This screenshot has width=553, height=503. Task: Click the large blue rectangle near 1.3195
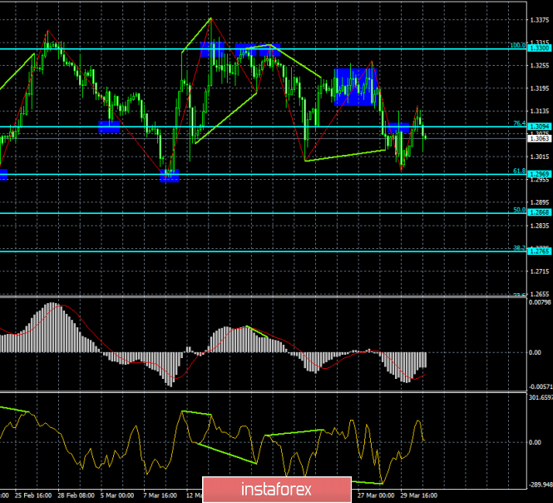356,87
